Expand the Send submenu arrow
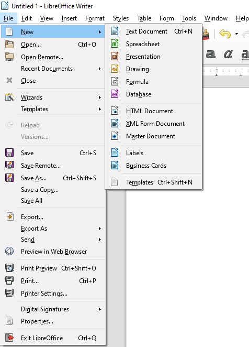 (100, 240)
